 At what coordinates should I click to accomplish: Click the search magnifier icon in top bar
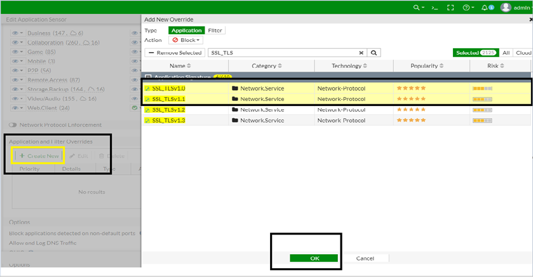(x=417, y=8)
